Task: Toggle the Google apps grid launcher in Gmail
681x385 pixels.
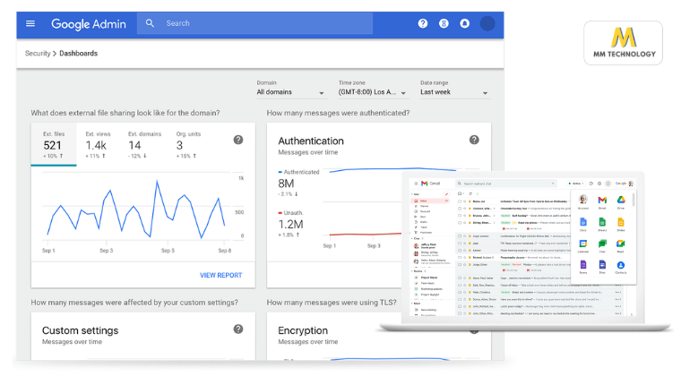Action: 608,184
